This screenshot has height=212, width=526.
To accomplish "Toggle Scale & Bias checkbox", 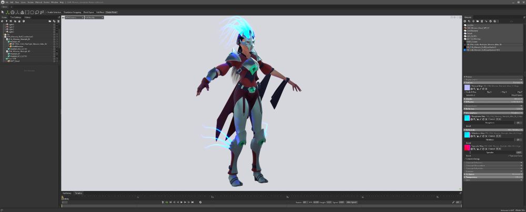I will click(x=469, y=92).
